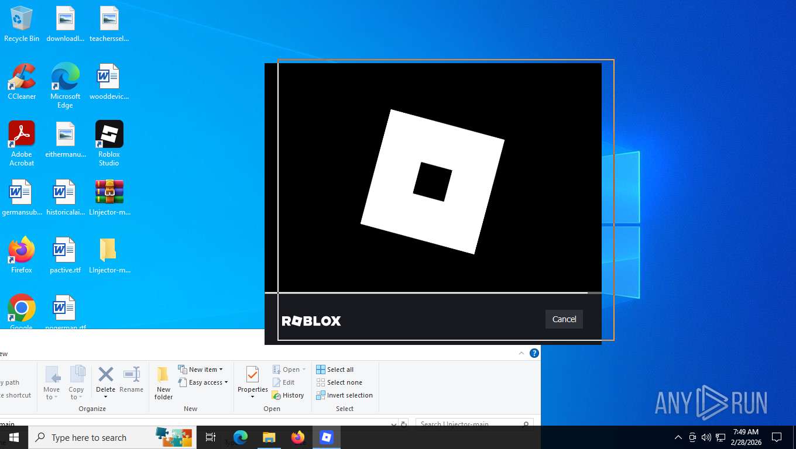The width and height of the screenshot is (796, 449).
Task: Select the Google Chrome desktop shortcut
Action: pyautogui.click(x=22, y=311)
